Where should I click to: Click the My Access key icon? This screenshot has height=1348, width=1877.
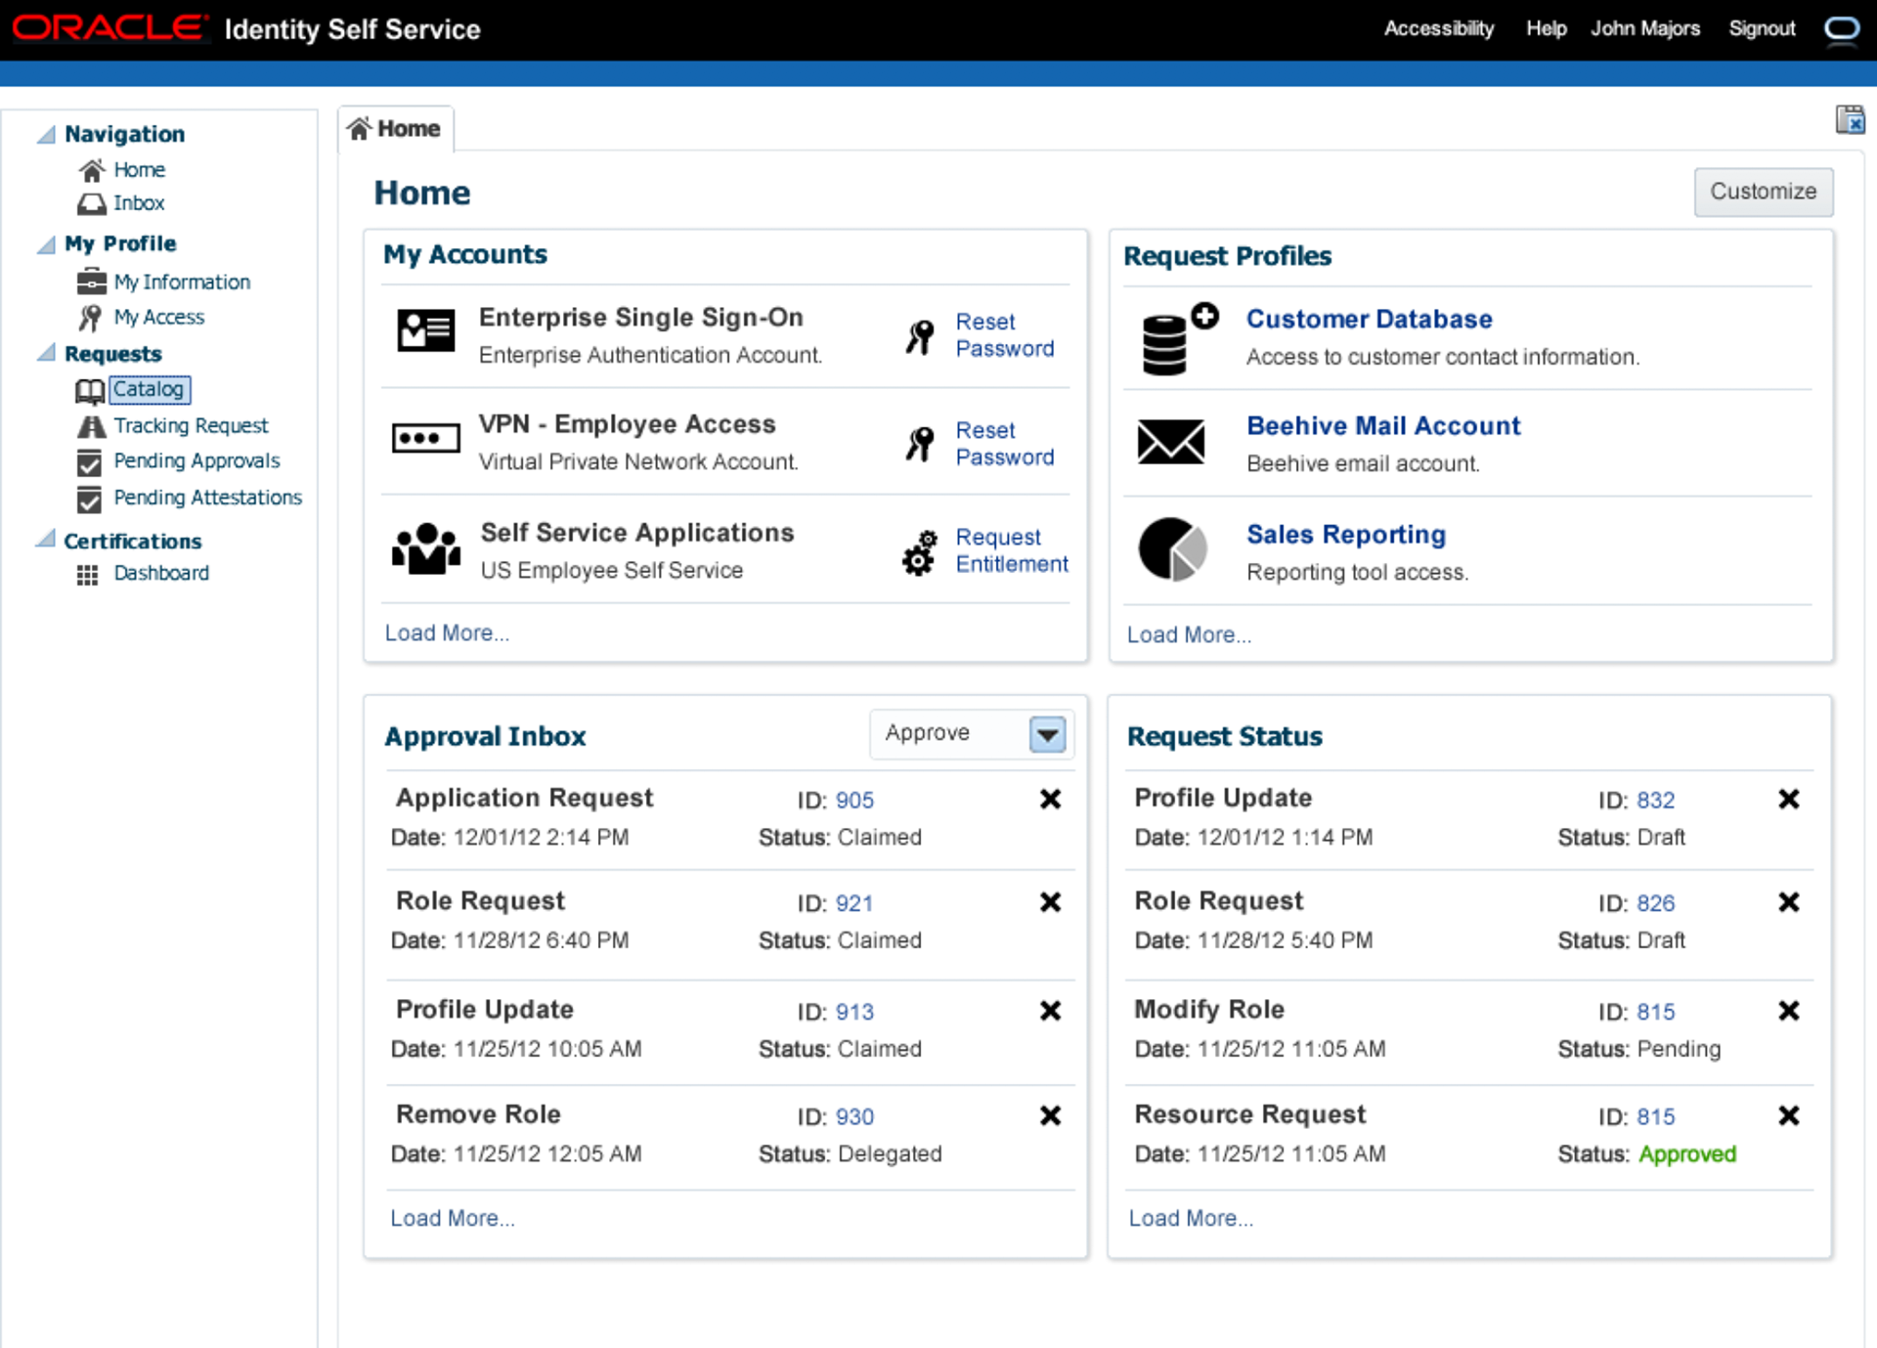coord(90,317)
